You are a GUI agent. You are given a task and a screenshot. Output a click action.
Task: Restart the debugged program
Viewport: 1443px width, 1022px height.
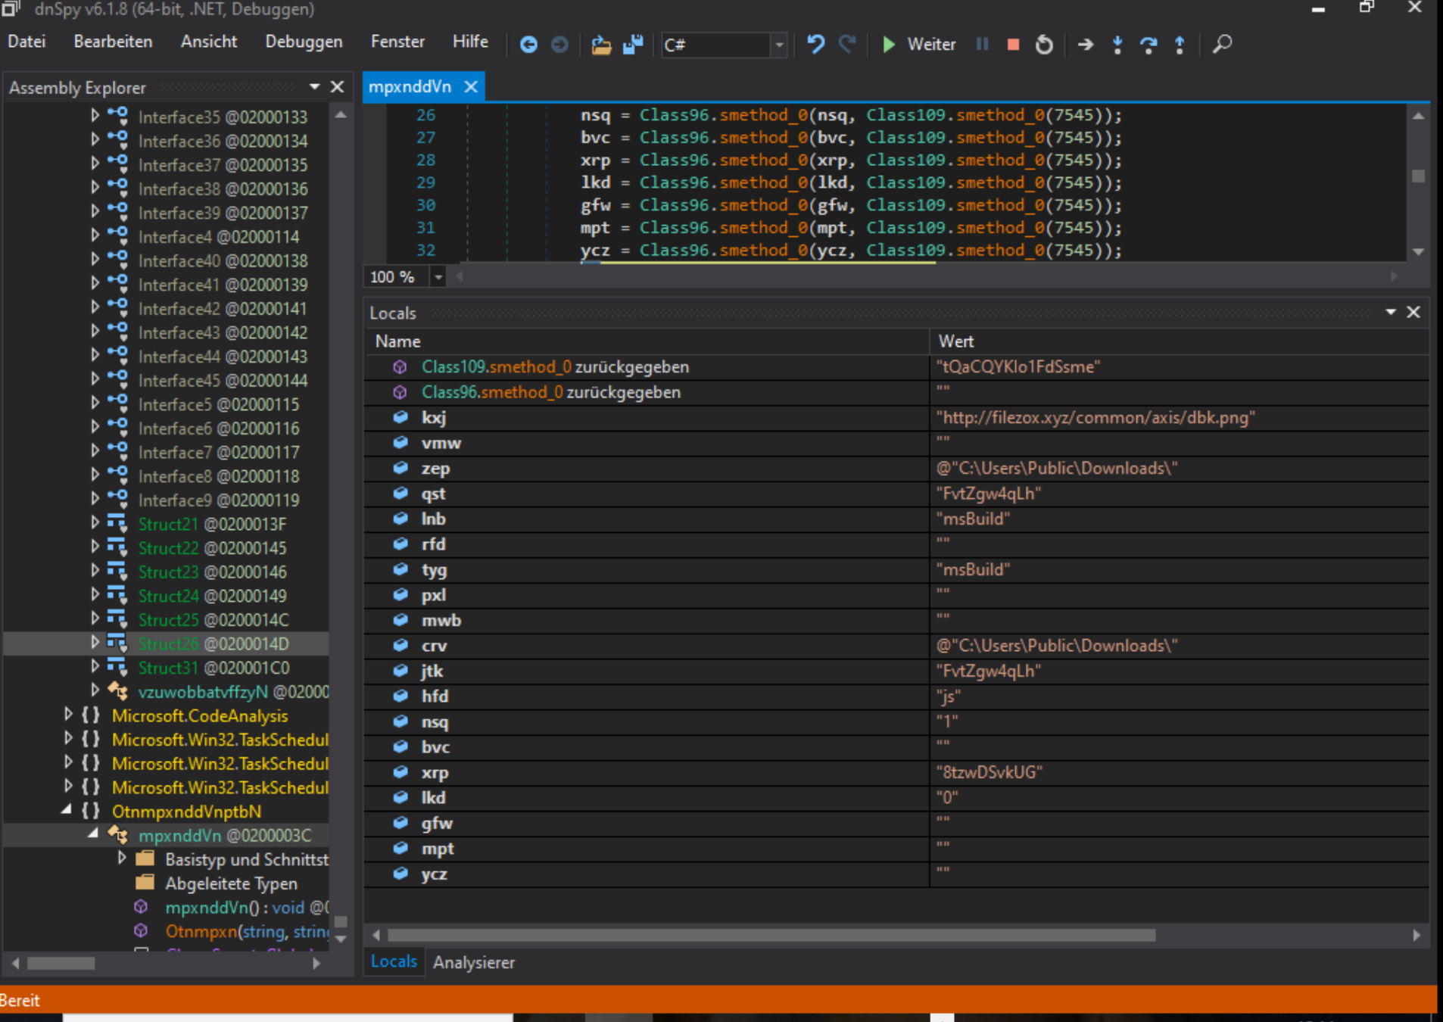click(x=1044, y=45)
